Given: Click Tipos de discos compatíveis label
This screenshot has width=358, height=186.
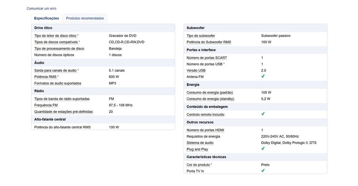Looking at the screenshot, I should click(x=56, y=42).
